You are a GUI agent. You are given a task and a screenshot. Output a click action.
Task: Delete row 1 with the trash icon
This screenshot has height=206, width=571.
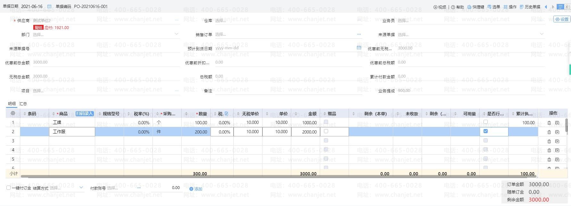(x=549, y=123)
